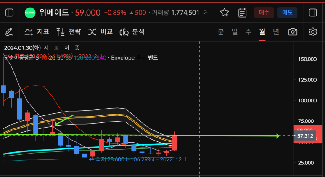Switch to 분 minute timeframe

[221, 32]
